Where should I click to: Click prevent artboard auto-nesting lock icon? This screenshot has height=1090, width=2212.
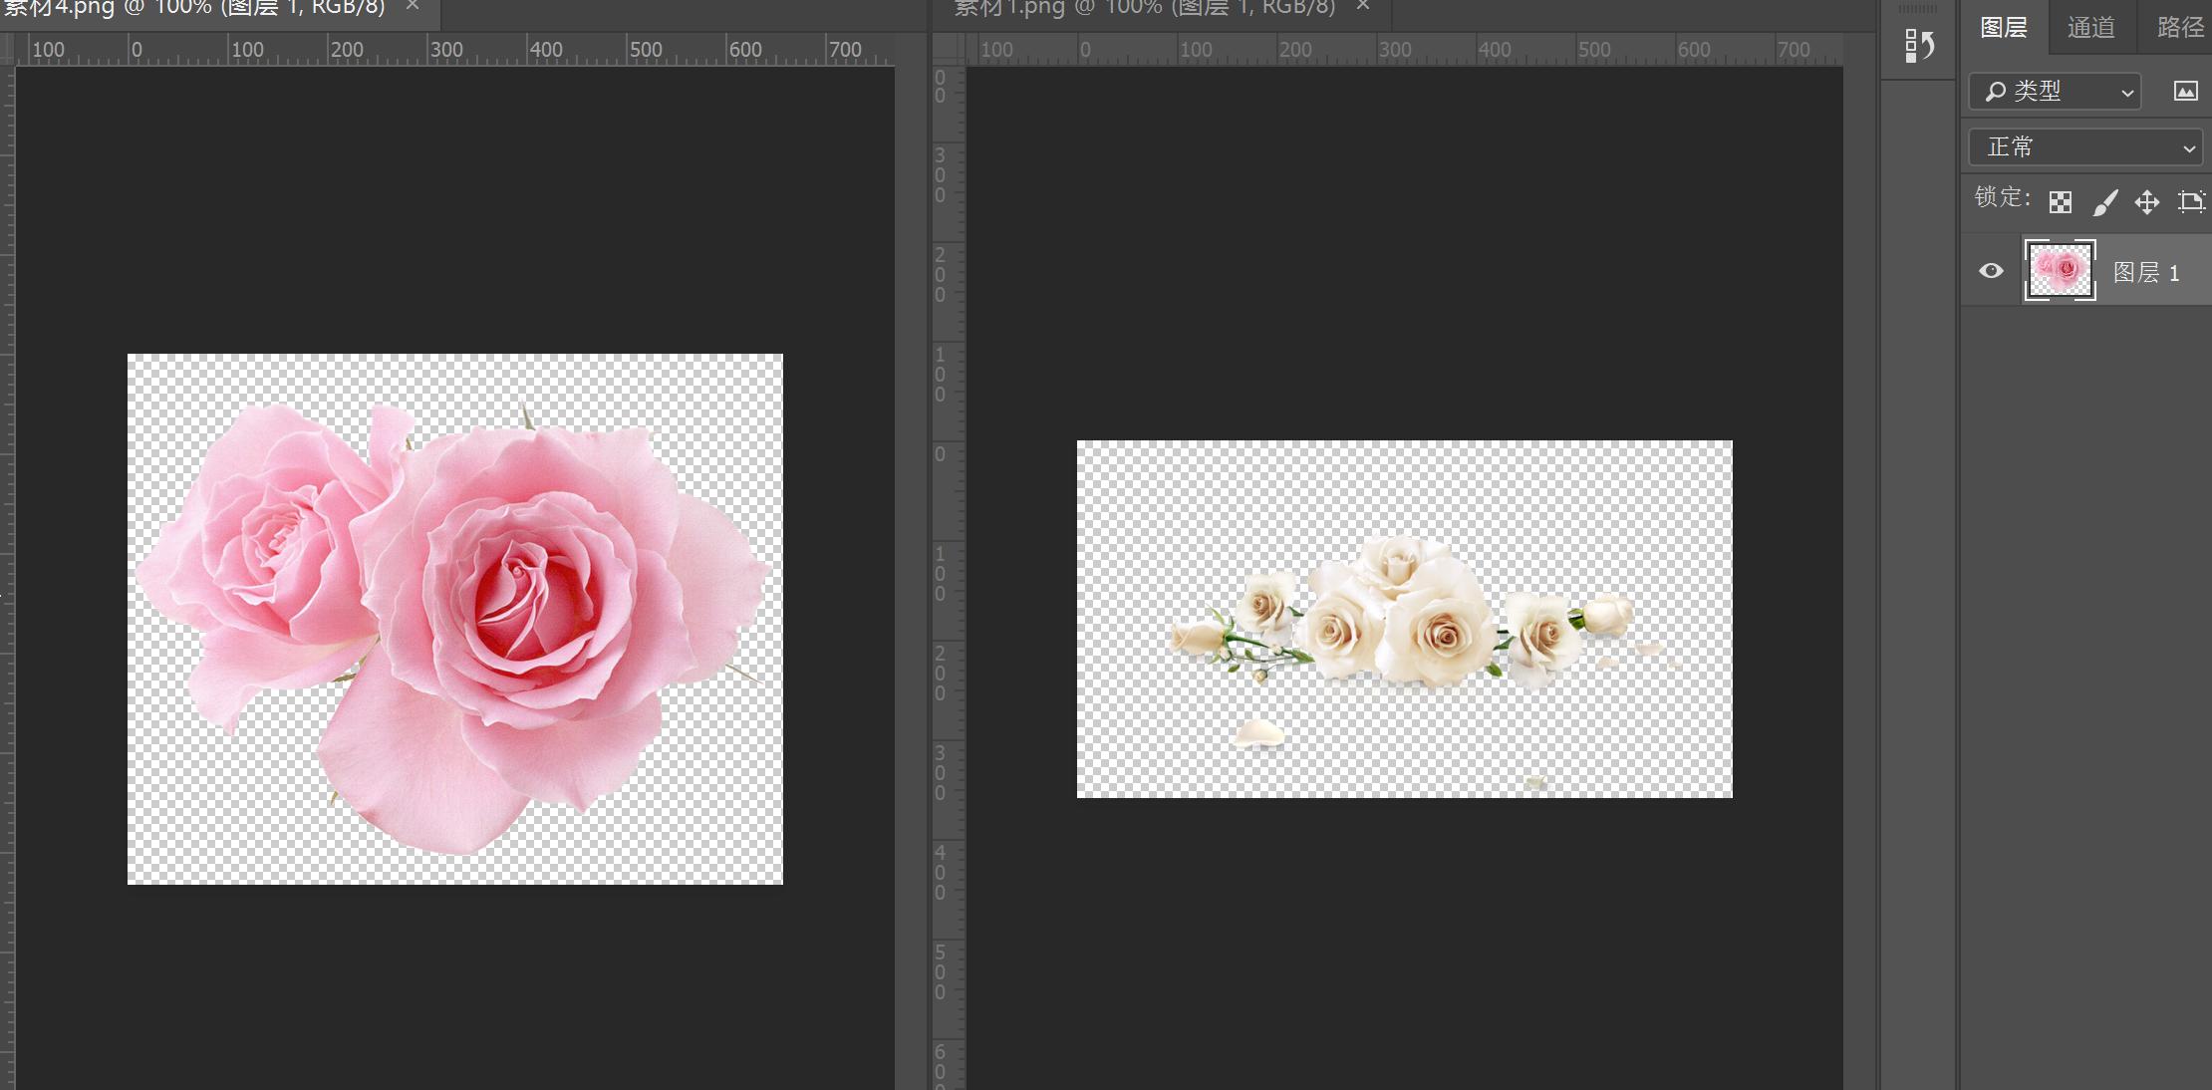pyautogui.click(x=2190, y=202)
